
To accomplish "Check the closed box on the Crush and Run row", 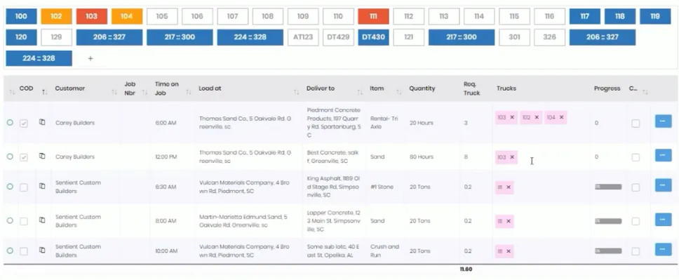I will click(636, 251).
